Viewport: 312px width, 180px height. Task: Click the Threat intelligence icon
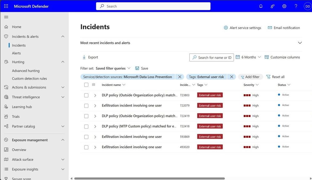(6, 97)
